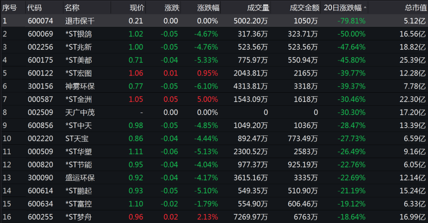Open stock *ST银鸽 in the list
The image size is (428, 223).
point(214,34)
